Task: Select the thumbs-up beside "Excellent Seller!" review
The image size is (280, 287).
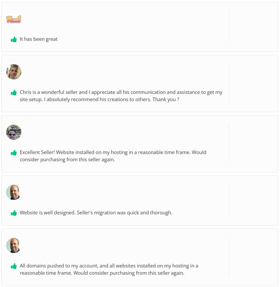Action: pyautogui.click(x=14, y=153)
